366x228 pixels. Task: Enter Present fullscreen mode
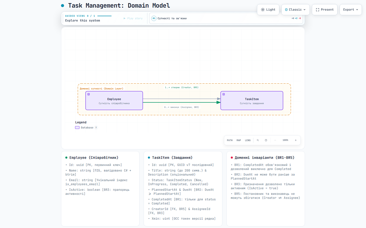coord(325,10)
